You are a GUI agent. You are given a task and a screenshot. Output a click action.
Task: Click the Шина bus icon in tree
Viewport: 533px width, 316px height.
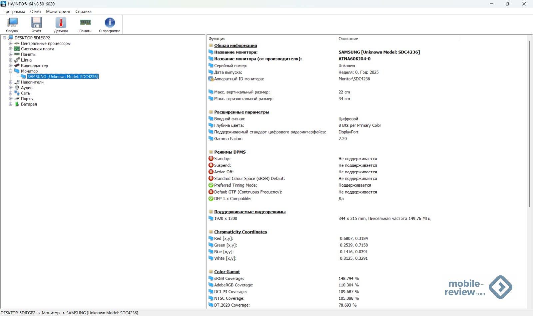point(17,60)
